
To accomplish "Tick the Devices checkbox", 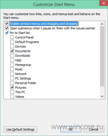I will coord(12,46).
